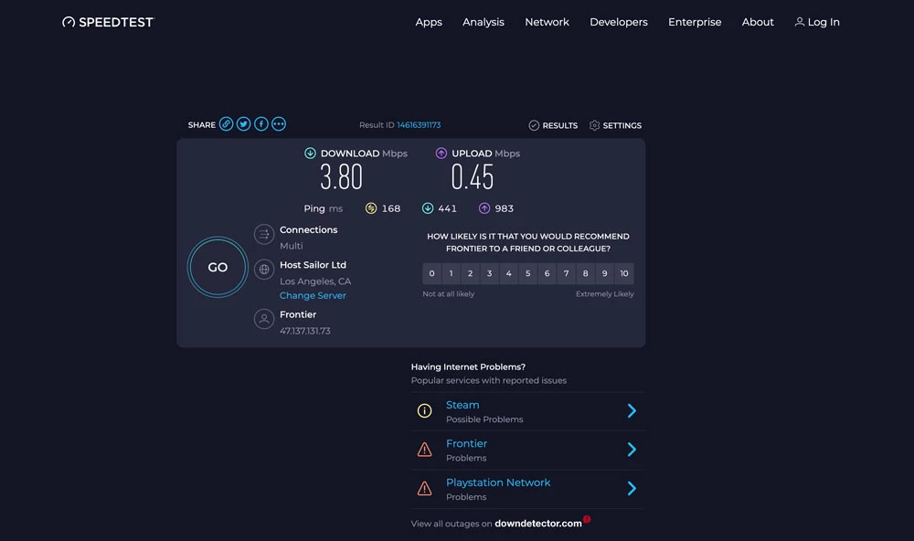Viewport: 914px width, 541px height.
Task: Start the test with GO button
Action: (x=218, y=267)
